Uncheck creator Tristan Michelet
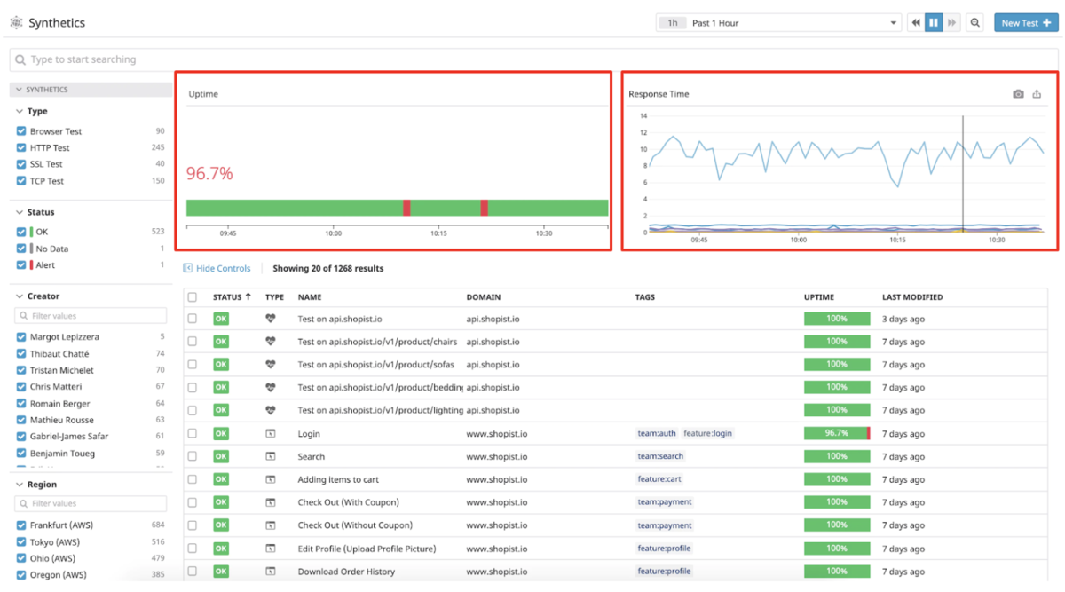Viewport: 1065px width, 592px height. click(x=21, y=370)
